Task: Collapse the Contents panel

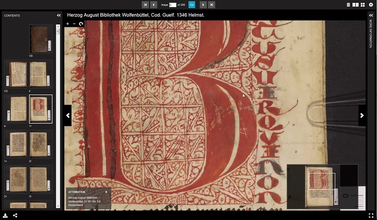Action: [x=59, y=16]
